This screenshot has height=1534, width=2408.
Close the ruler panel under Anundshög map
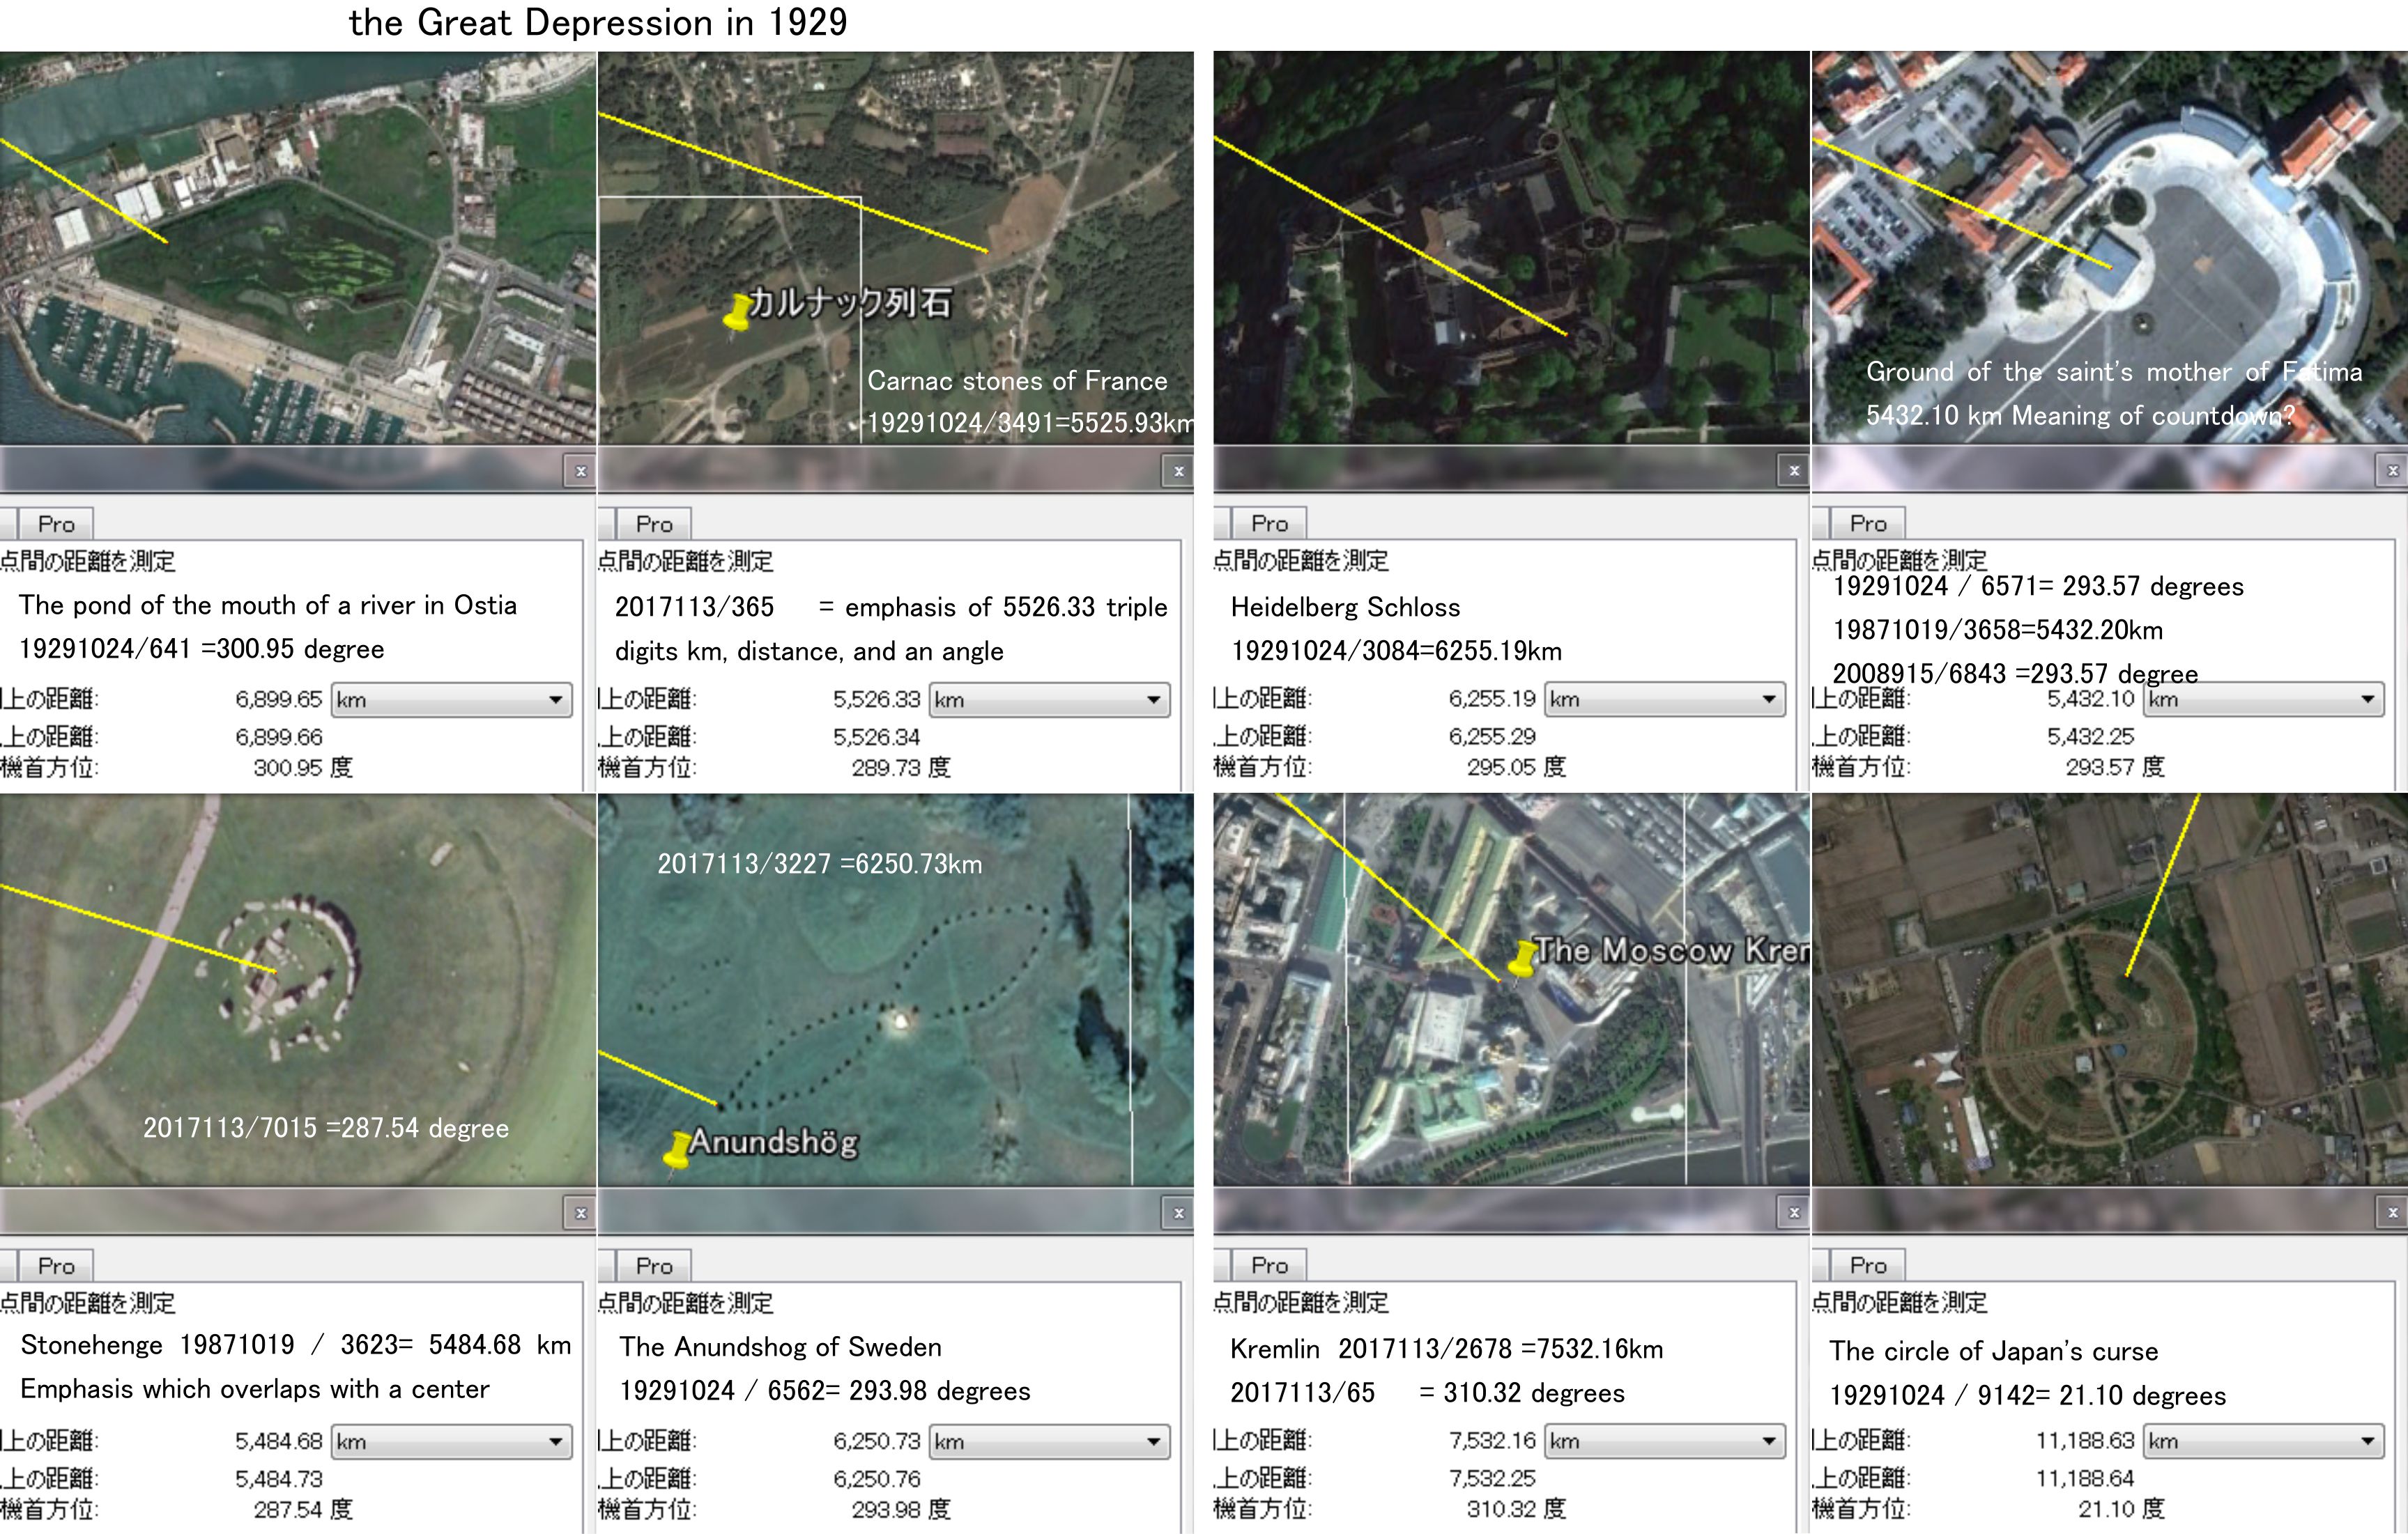point(1178,1214)
